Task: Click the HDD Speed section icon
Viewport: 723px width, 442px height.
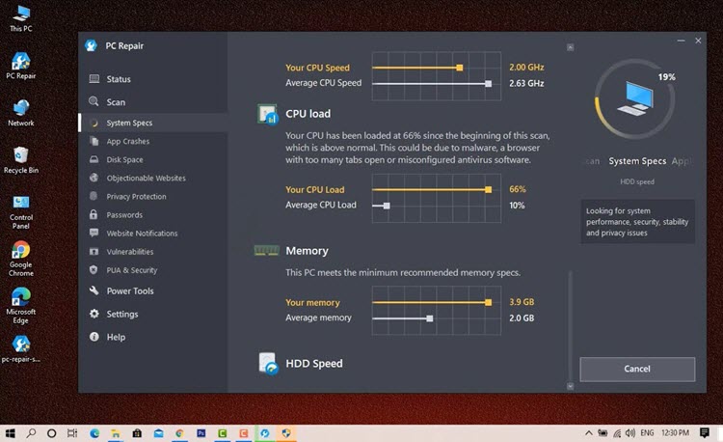Action: click(268, 364)
